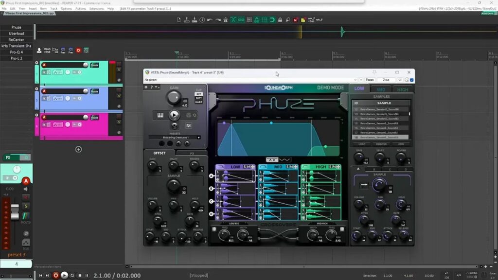Viewport: 498px width, 280px height.
Task: Toggle the FX bypass checkbox in window header
Action: pos(412,80)
